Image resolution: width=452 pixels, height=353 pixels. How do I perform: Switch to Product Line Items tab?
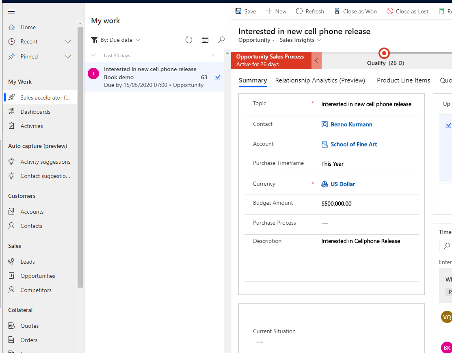tap(403, 80)
